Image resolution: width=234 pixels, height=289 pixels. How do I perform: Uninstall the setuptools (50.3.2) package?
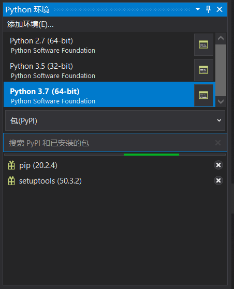point(218,180)
